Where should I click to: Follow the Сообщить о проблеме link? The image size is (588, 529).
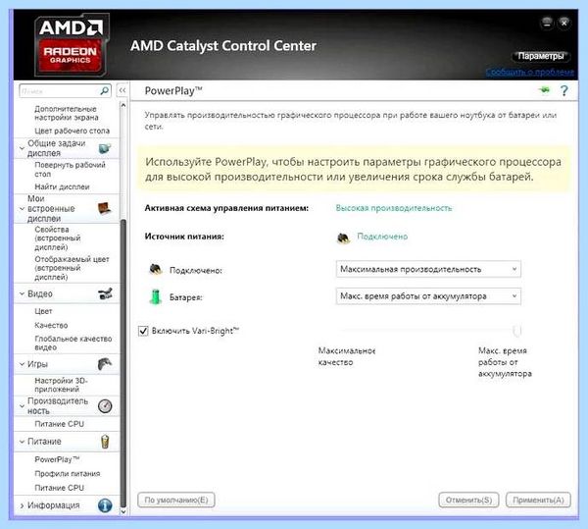click(x=529, y=72)
